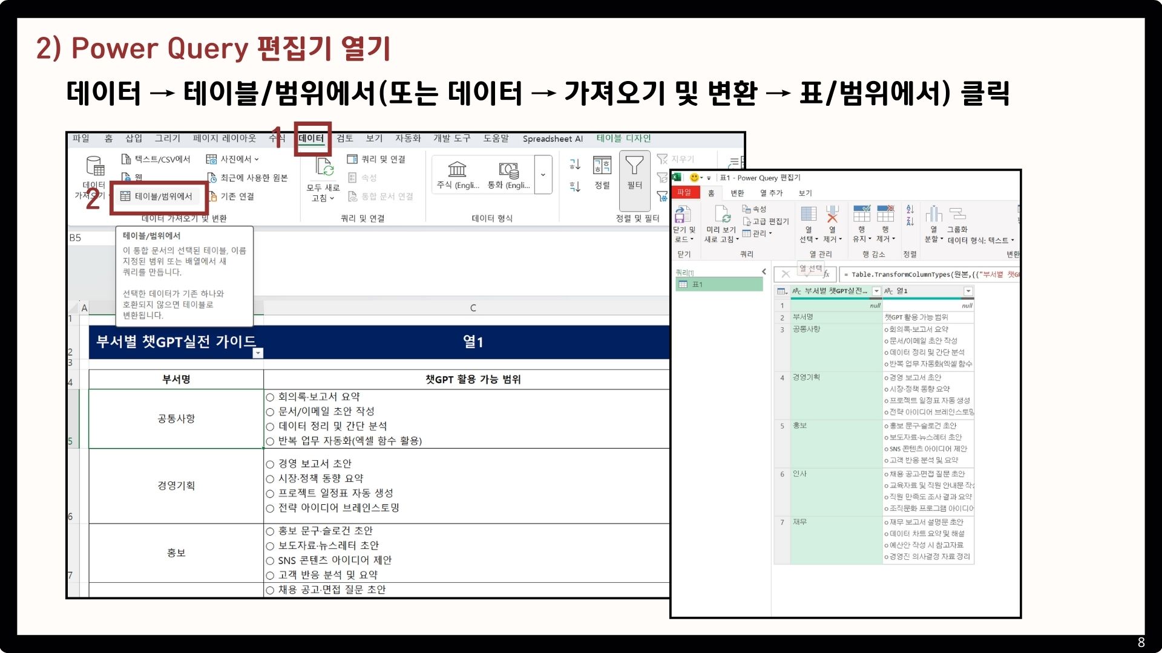Expand the data types gallery dropdown arrow
Image resolution: width=1162 pixels, height=653 pixels.
tap(543, 175)
